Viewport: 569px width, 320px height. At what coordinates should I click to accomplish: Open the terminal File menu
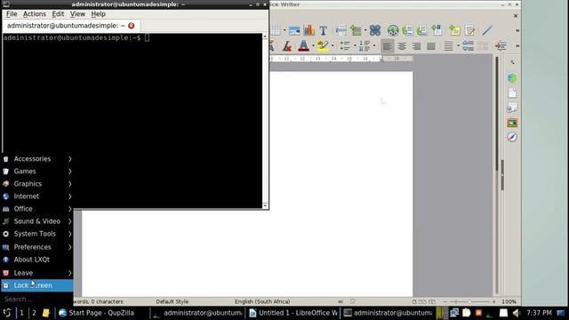pyautogui.click(x=12, y=14)
